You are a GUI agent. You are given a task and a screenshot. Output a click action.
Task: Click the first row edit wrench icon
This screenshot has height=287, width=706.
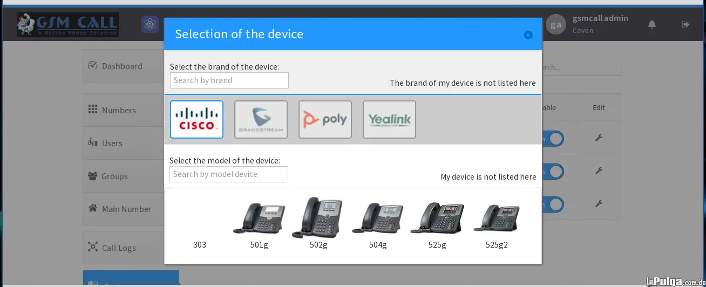click(598, 138)
